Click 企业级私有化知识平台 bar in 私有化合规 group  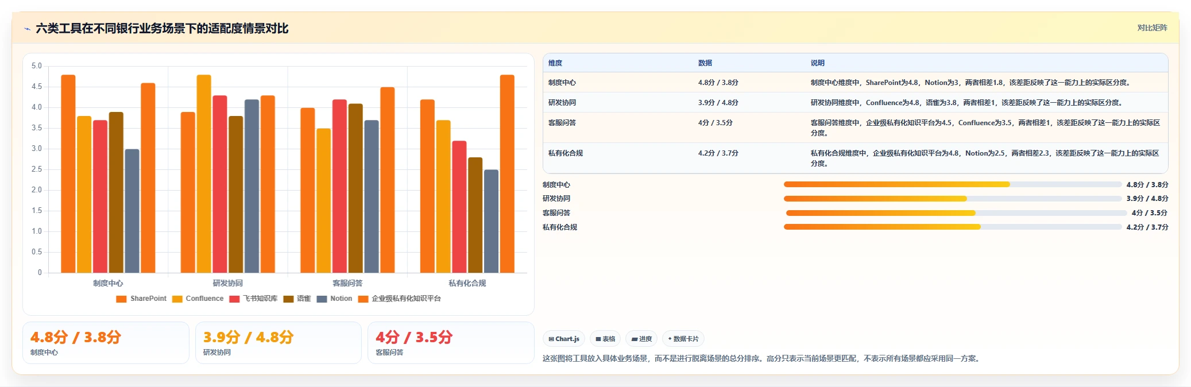[507, 174]
